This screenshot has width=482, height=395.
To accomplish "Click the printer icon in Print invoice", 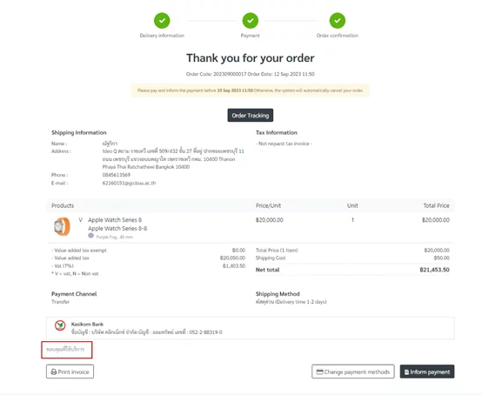I will point(54,372).
